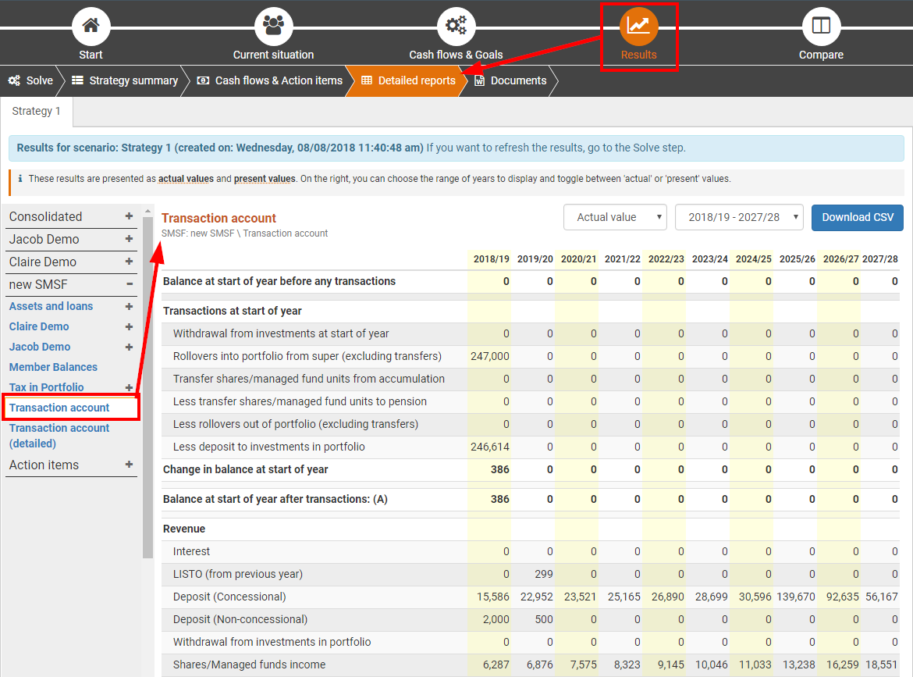The image size is (913, 677).
Task: Click the Results chart icon
Action: tap(638, 26)
